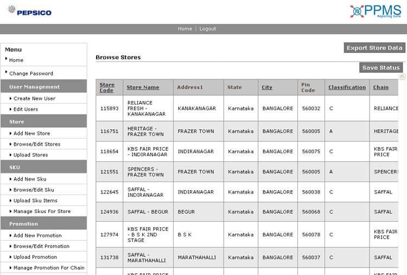Click Logout in the top bar
Viewport: 407px width, 275px height.
point(207,29)
